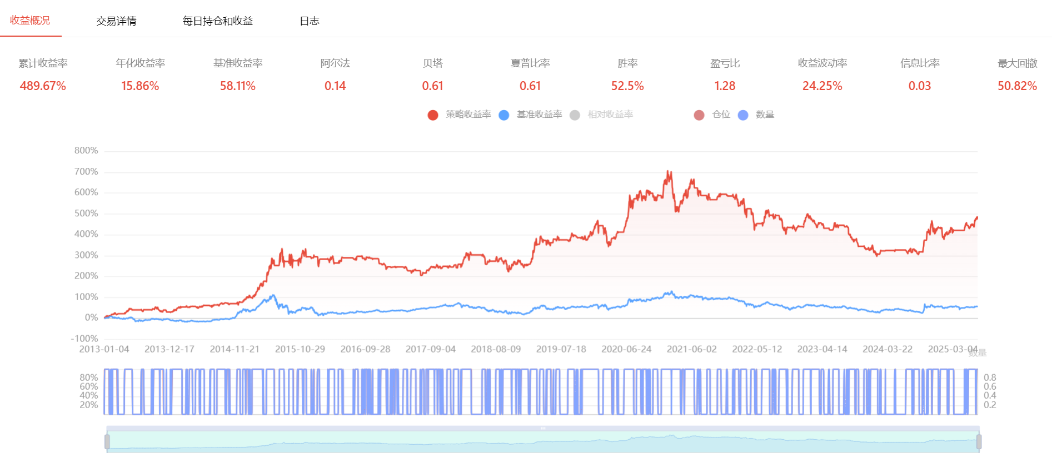Viewport: 1052px width, 462px height.
Task: Toggle the 数量 legend marker
Action: [743, 115]
